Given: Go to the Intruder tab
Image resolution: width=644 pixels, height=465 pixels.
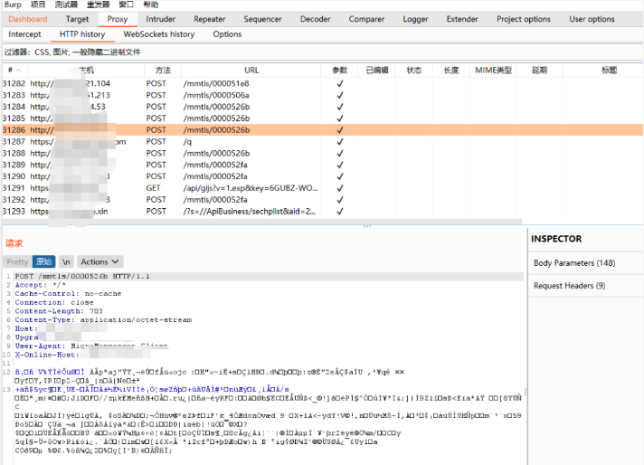Looking at the screenshot, I should point(161,19).
